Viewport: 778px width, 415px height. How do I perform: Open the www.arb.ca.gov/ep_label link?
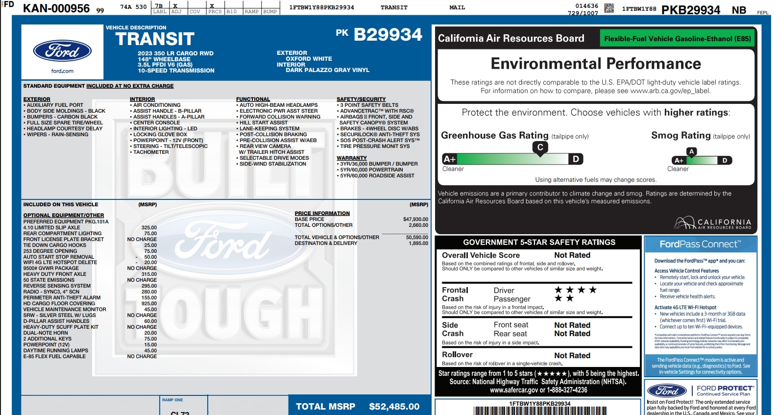tap(670, 91)
